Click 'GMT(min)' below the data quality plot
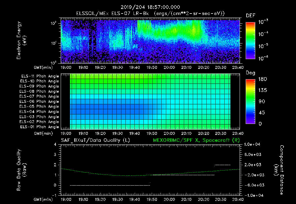 (43, 200)
